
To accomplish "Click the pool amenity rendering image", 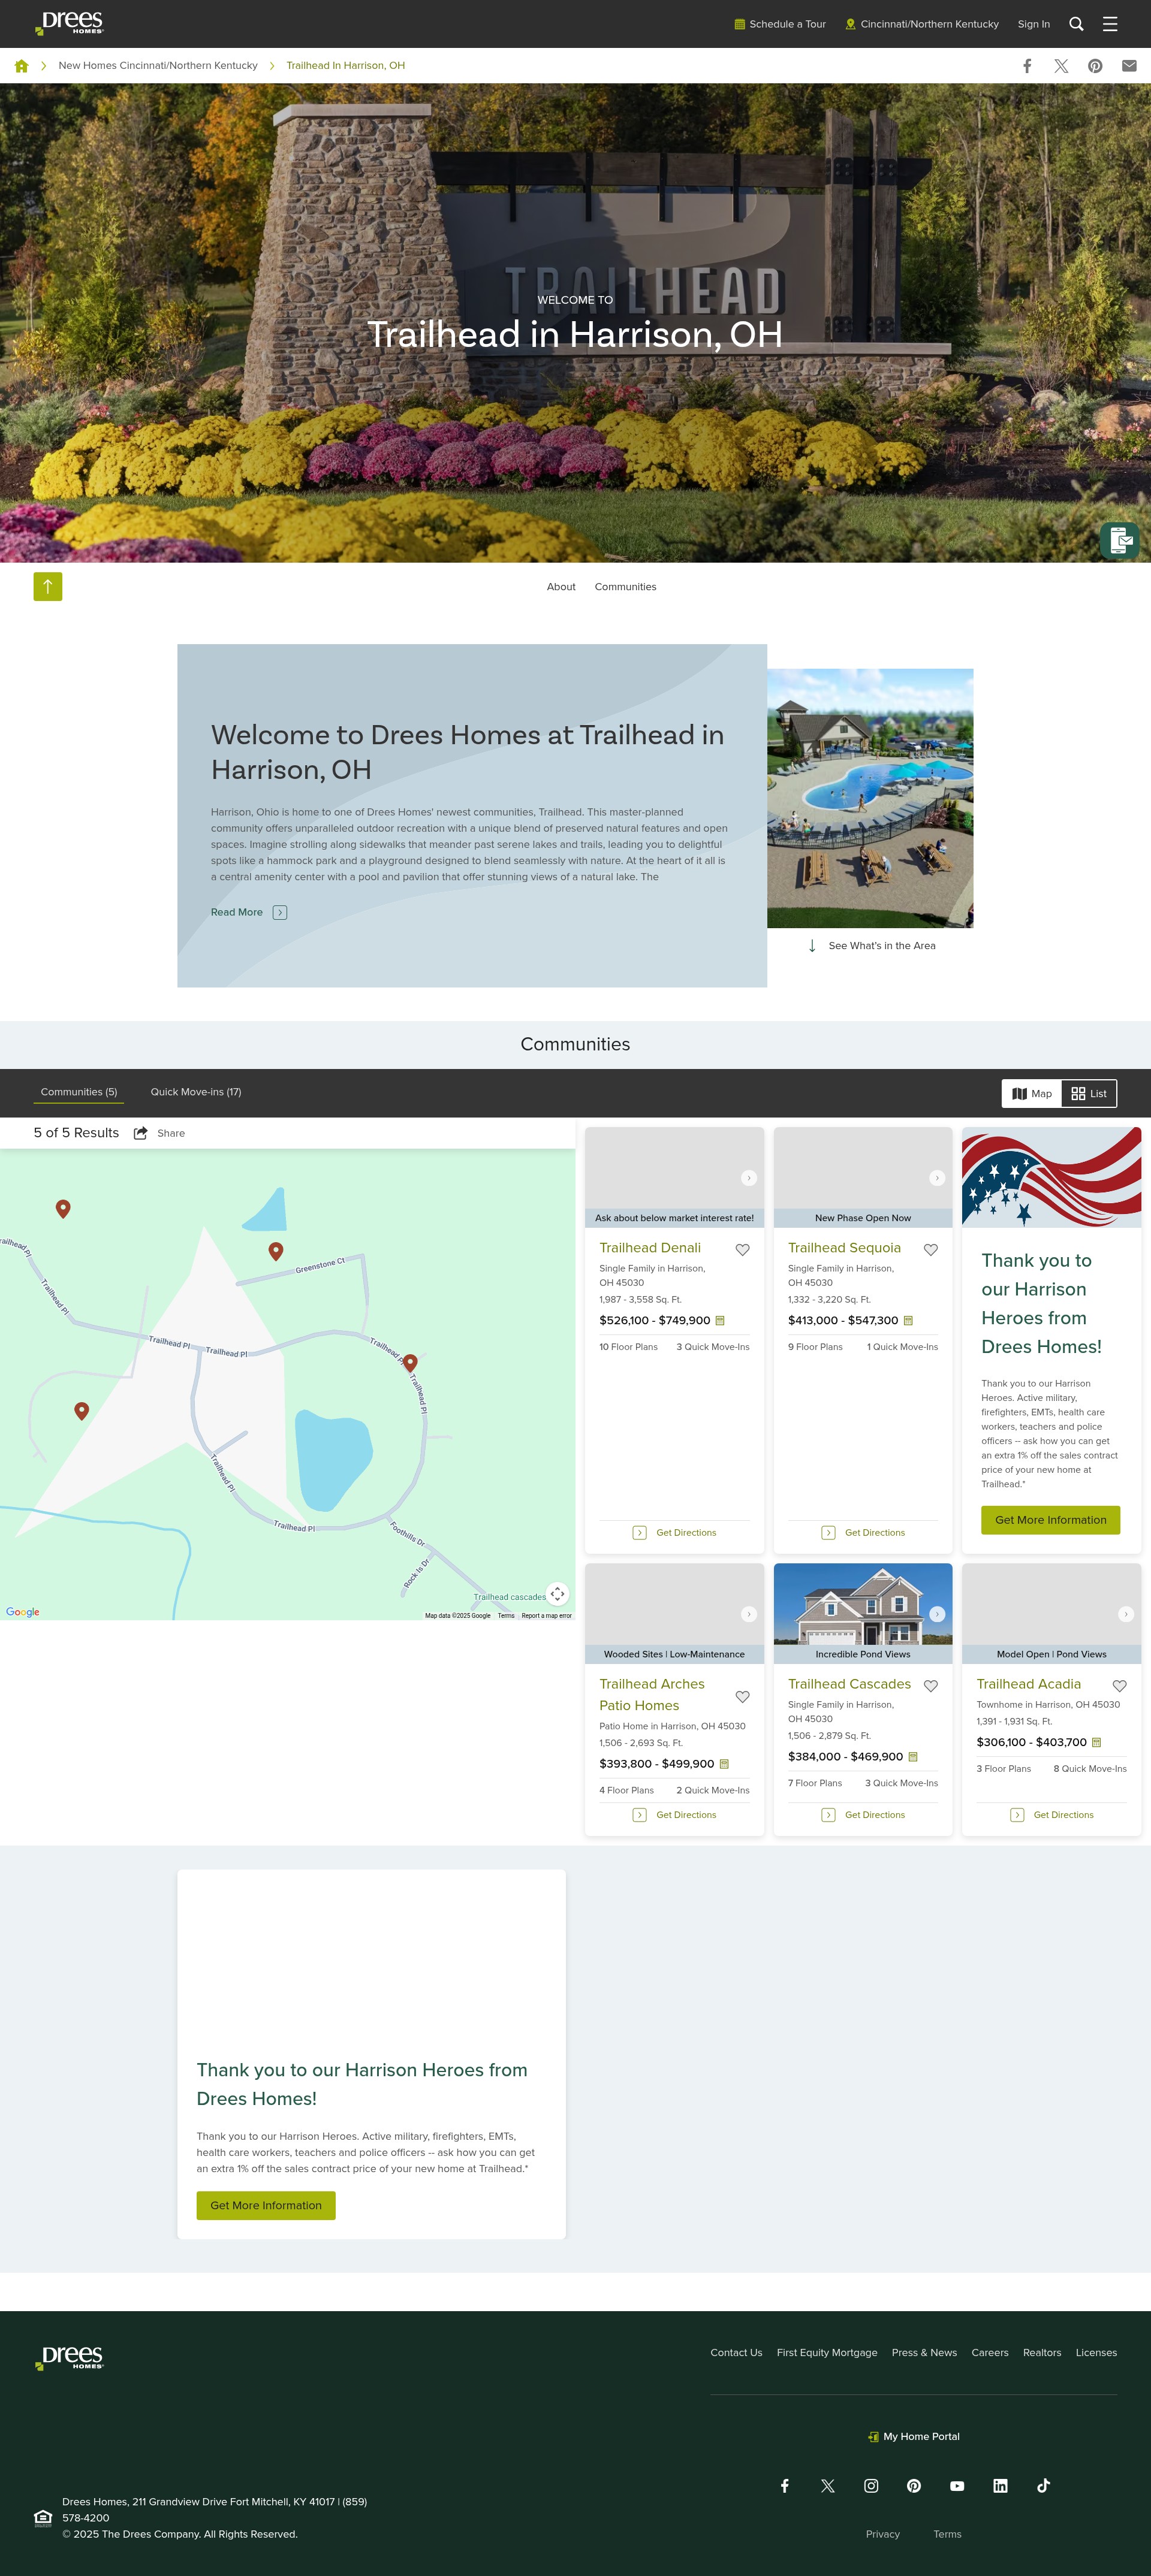I will pyautogui.click(x=870, y=798).
